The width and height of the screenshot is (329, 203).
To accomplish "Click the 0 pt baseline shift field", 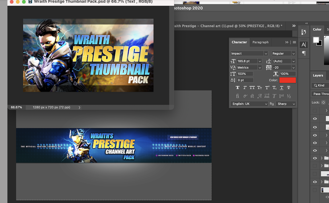I will [245, 80].
